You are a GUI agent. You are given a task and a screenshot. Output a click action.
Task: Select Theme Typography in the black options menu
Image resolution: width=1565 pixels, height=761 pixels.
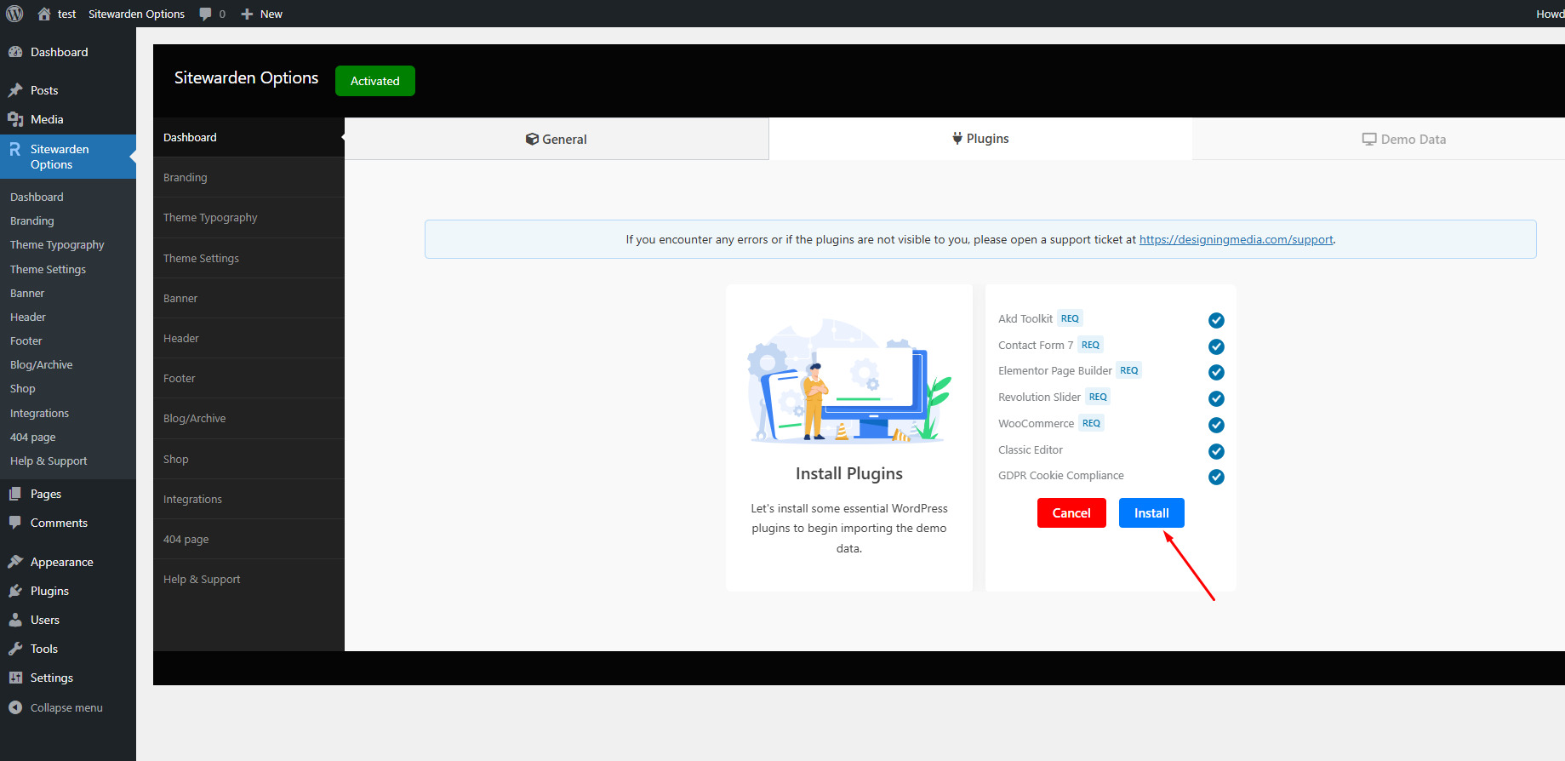248,217
